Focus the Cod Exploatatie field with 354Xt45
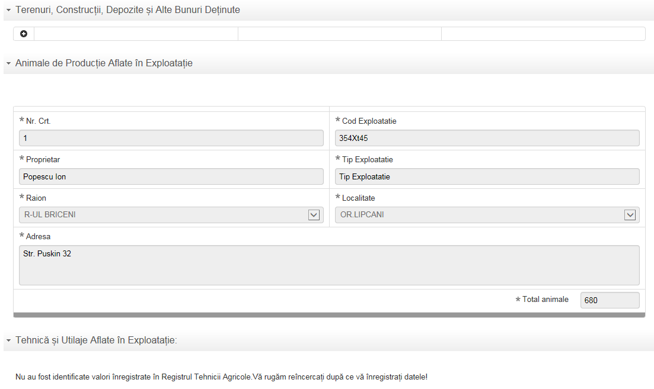Screen dimensions: 654x389 pos(487,138)
